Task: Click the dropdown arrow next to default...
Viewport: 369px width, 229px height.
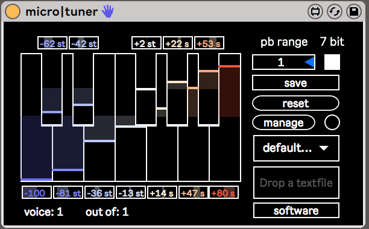Action: coord(324,148)
